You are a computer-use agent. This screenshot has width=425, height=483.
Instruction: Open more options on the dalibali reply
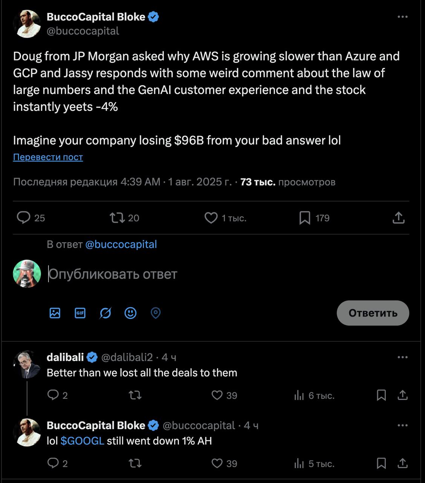coord(402,357)
